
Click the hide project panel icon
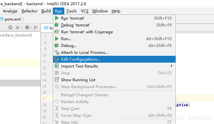[x=36, y=27]
